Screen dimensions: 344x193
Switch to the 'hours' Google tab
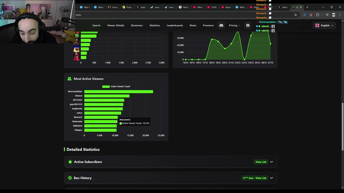coord(113,7)
